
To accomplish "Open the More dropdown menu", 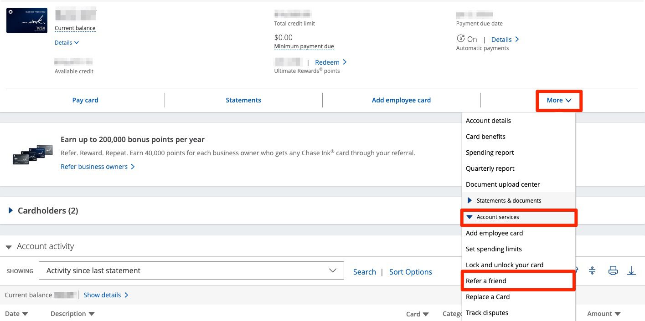I will pyautogui.click(x=559, y=100).
